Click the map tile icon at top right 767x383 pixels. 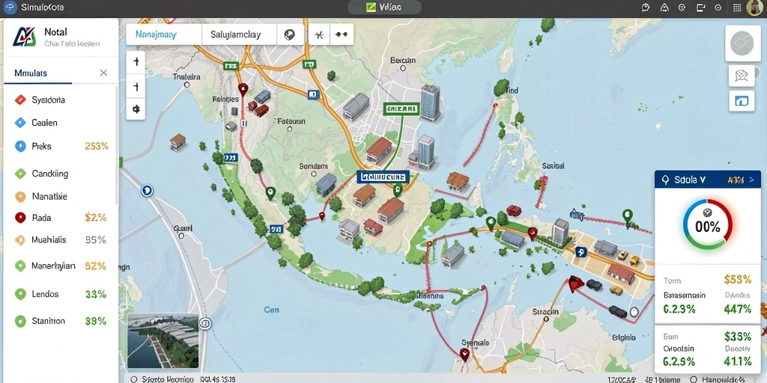(x=742, y=76)
